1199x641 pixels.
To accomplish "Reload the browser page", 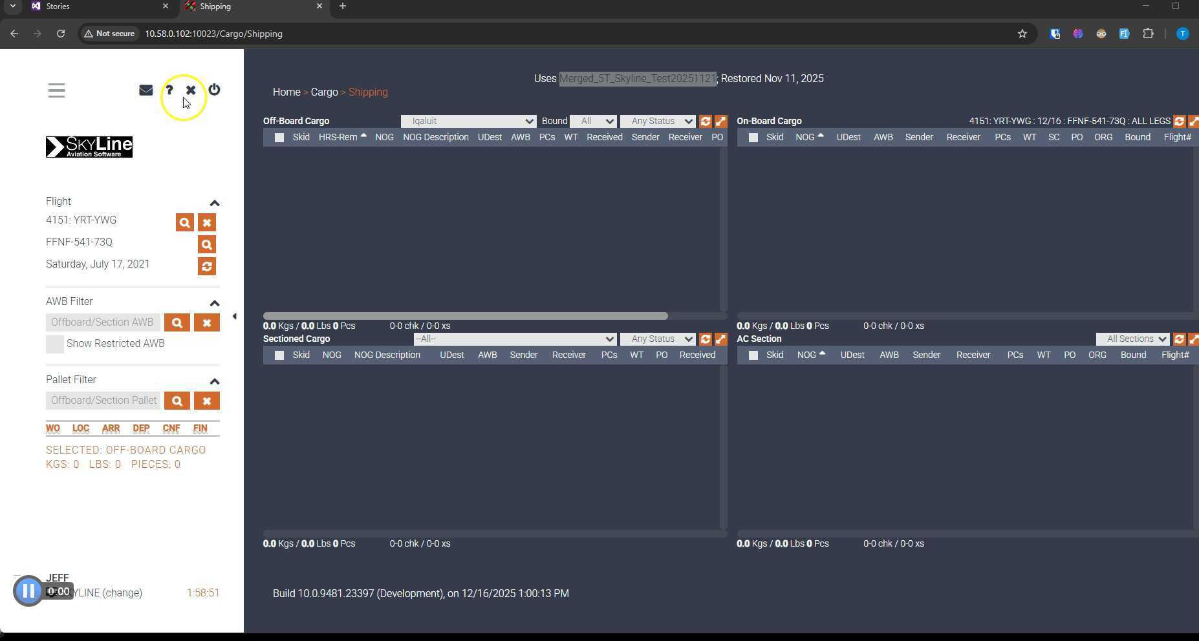I will coord(61,34).
